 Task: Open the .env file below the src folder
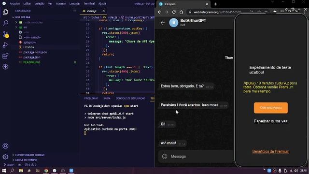click(26, 32)
